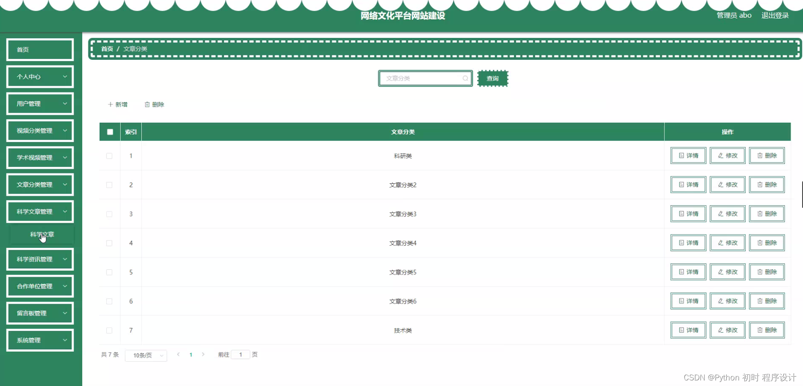803x386 pixels.
Task: Expand the 文章分类管理 sidebar chevron
Action: [x=65, y=185]
